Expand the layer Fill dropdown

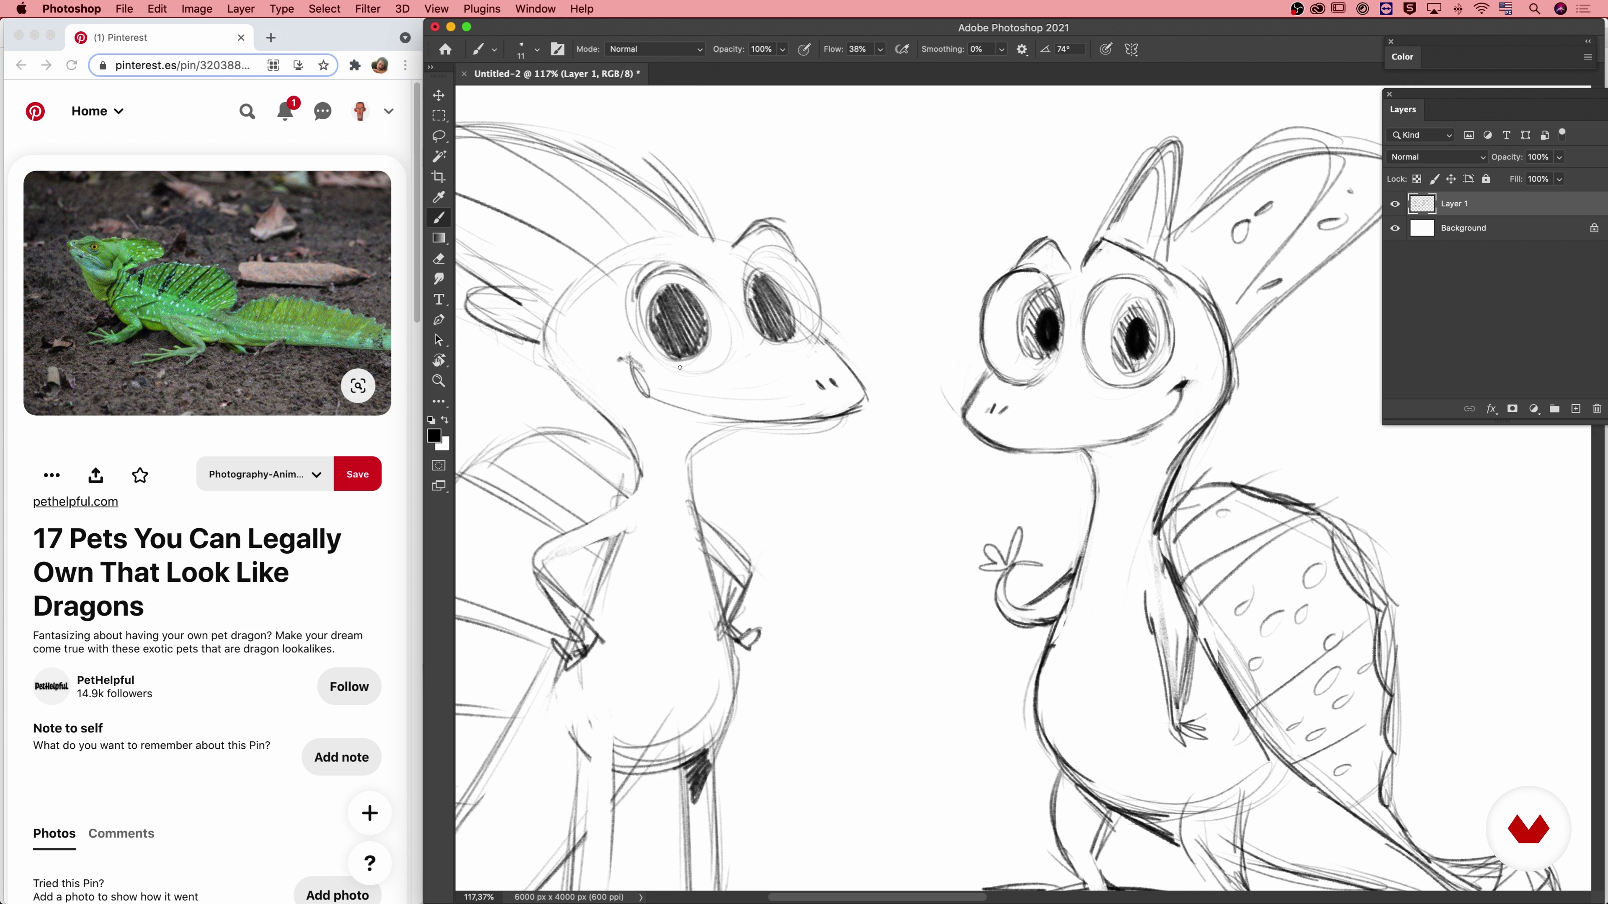[x=1559, y=179]
